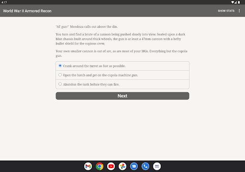
Task: Open the Messages app in dock
Action: pos(134,166)
